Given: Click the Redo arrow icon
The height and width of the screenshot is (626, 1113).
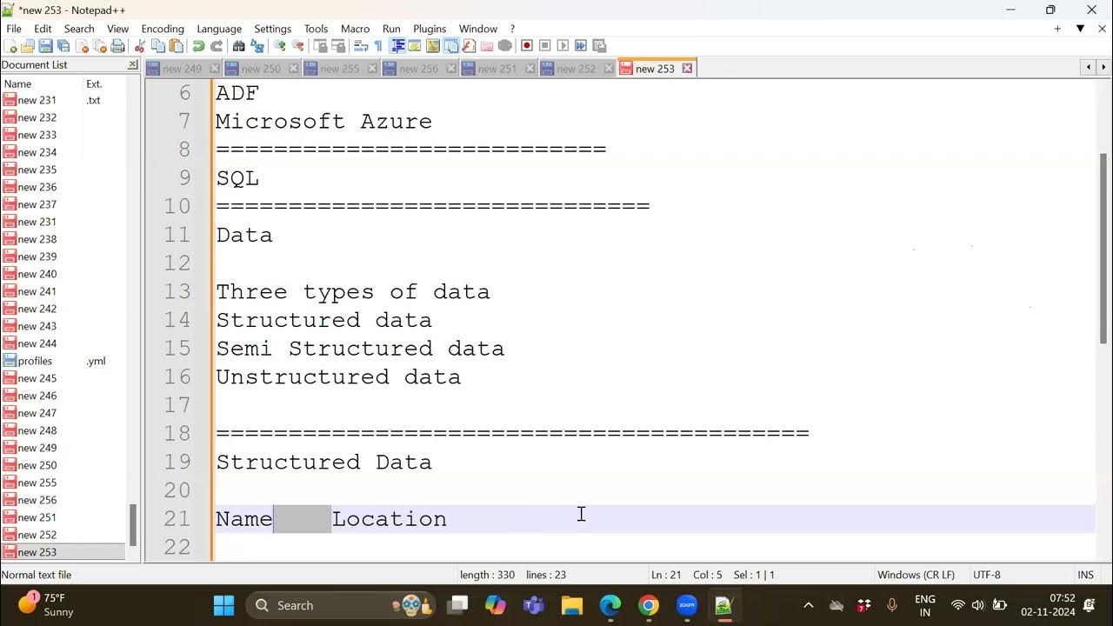Looking at the screenshot, I should (217, 46).
